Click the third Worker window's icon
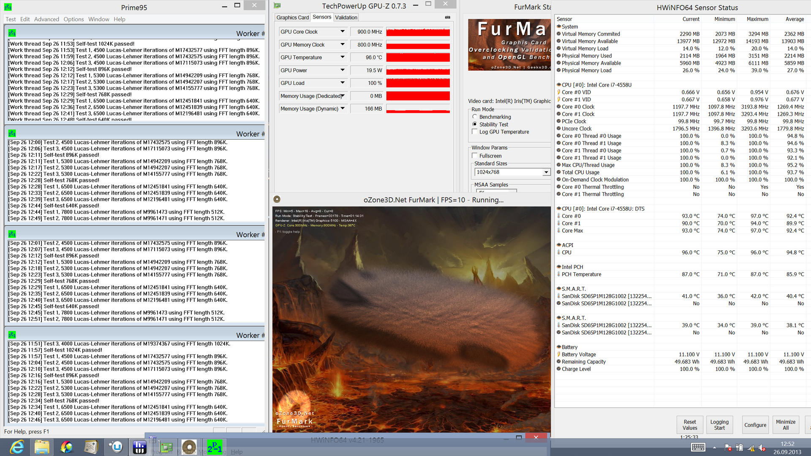811x456 pixels. click(x=12, y=234)
